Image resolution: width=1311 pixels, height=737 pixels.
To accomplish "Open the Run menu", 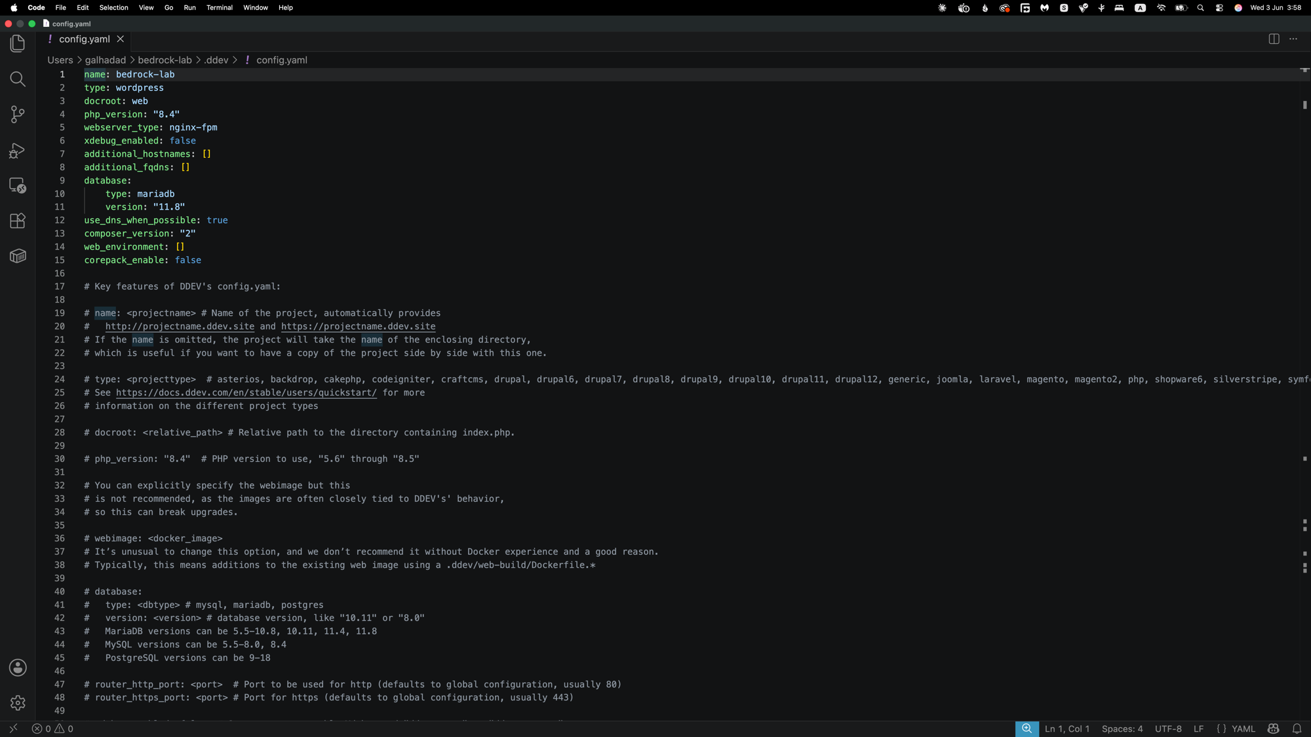I will coord(189,8).
